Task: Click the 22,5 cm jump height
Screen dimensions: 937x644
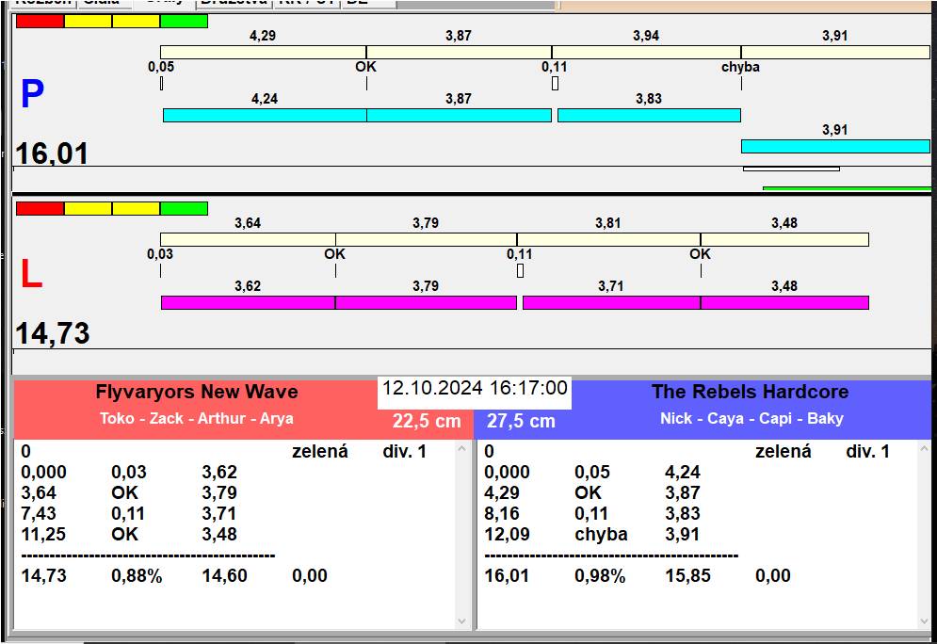Action: (427, 421)
